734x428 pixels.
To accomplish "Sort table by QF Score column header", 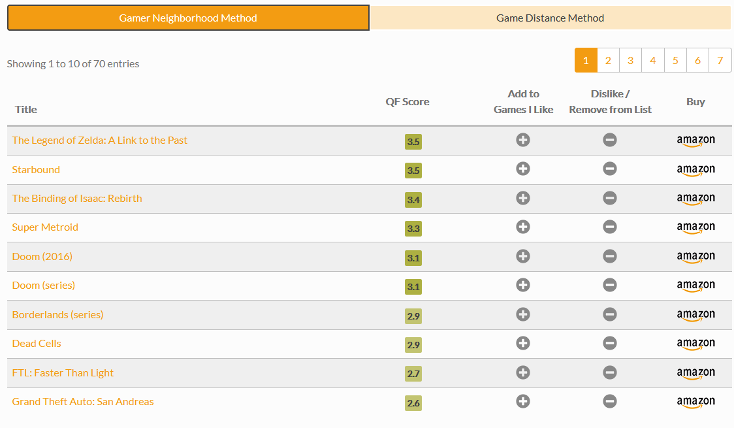I will pos(407,102).
